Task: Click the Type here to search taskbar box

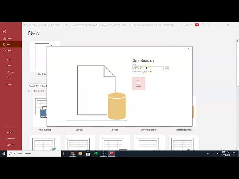Action: point(34,154)
